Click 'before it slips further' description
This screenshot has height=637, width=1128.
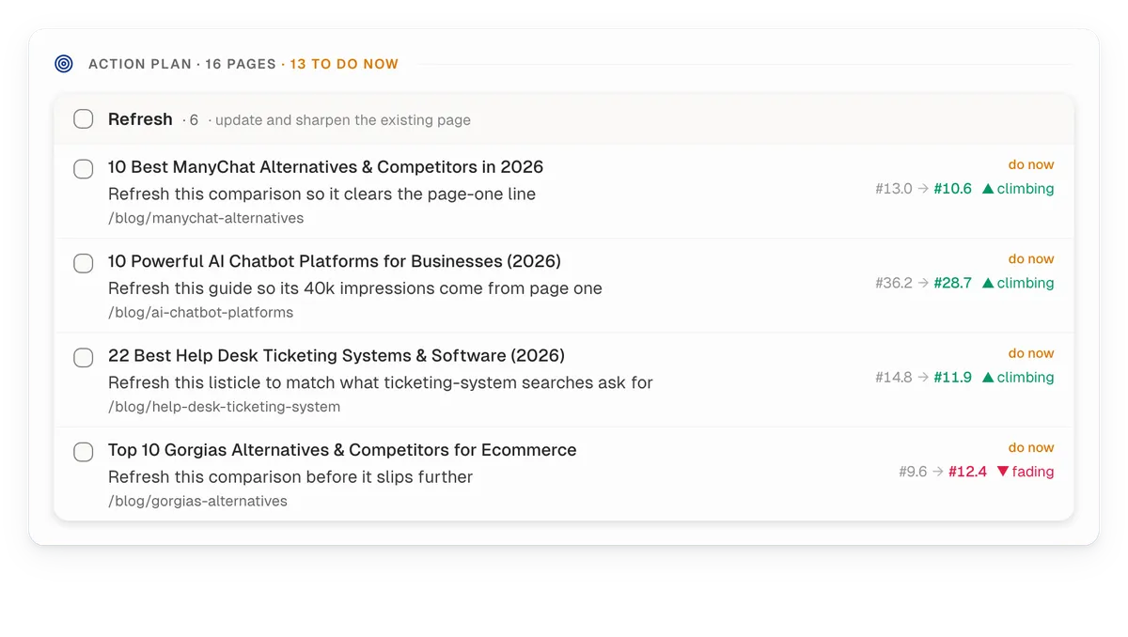click(290, 477)
